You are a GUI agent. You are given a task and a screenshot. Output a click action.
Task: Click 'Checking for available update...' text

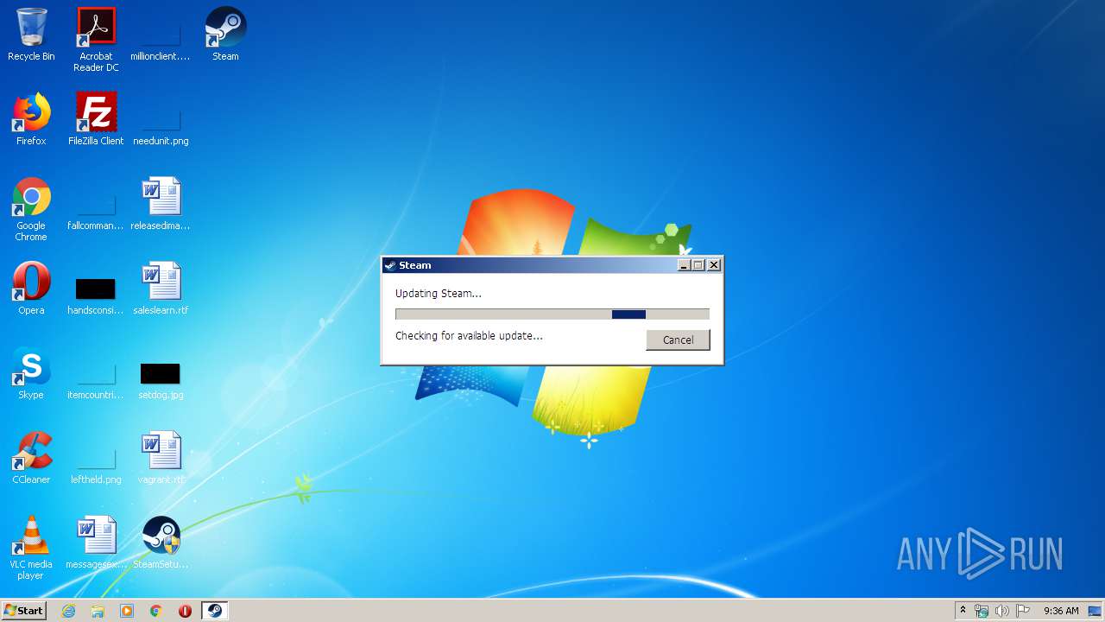(469, 335)
